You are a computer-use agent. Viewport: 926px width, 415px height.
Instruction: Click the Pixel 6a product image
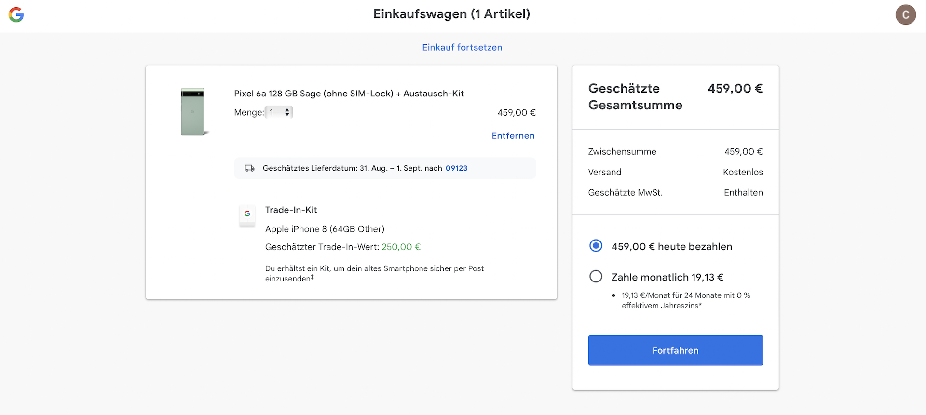194,112
